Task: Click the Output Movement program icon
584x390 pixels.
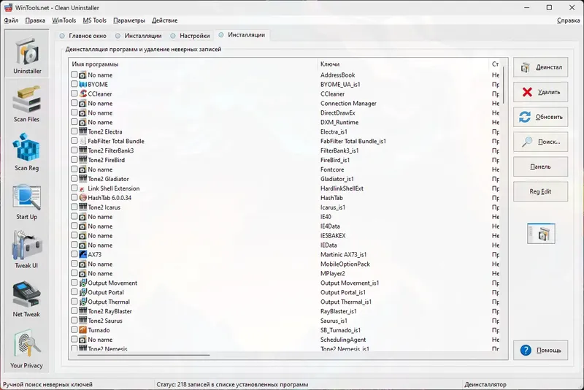Action: click(83, 283)
